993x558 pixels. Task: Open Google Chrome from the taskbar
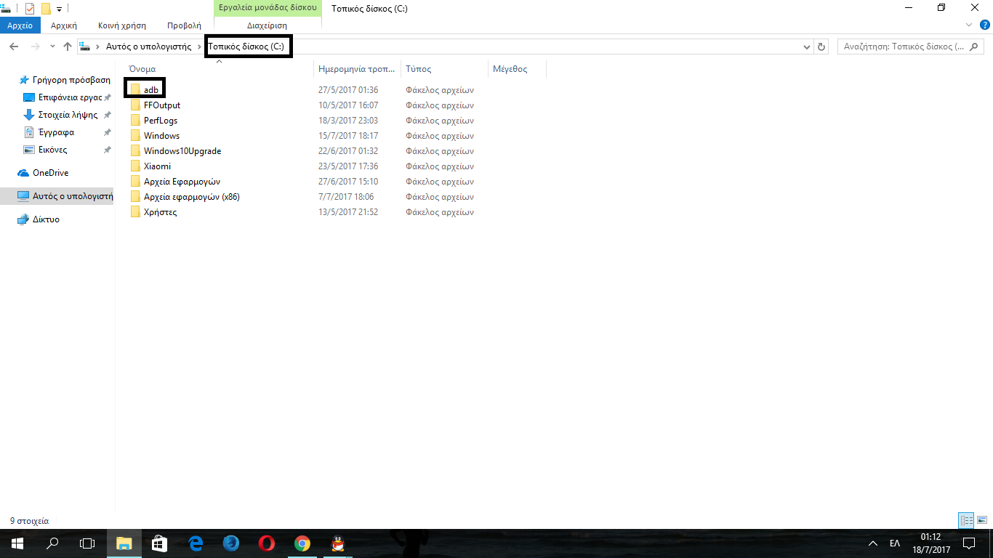tap(302, 543)
